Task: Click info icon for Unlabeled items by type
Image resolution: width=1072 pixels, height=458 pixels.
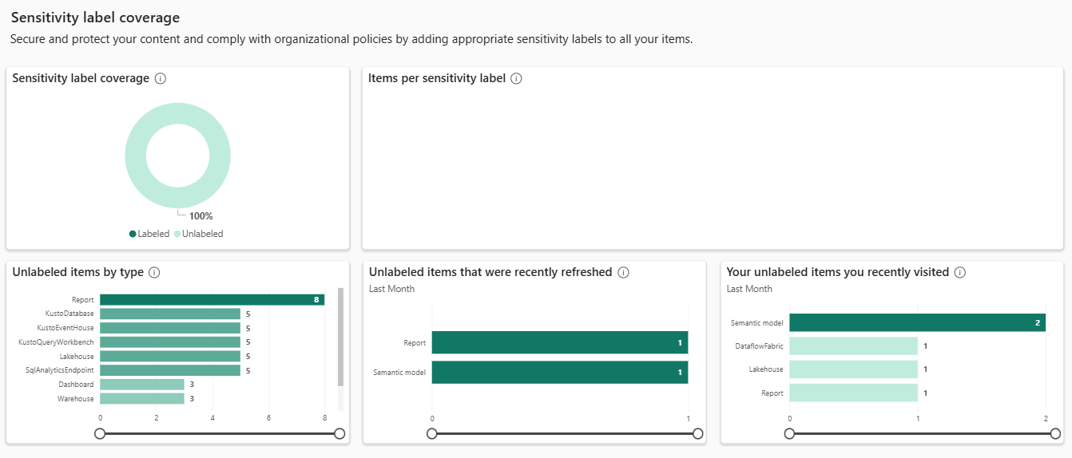Action: click(154, 272)
